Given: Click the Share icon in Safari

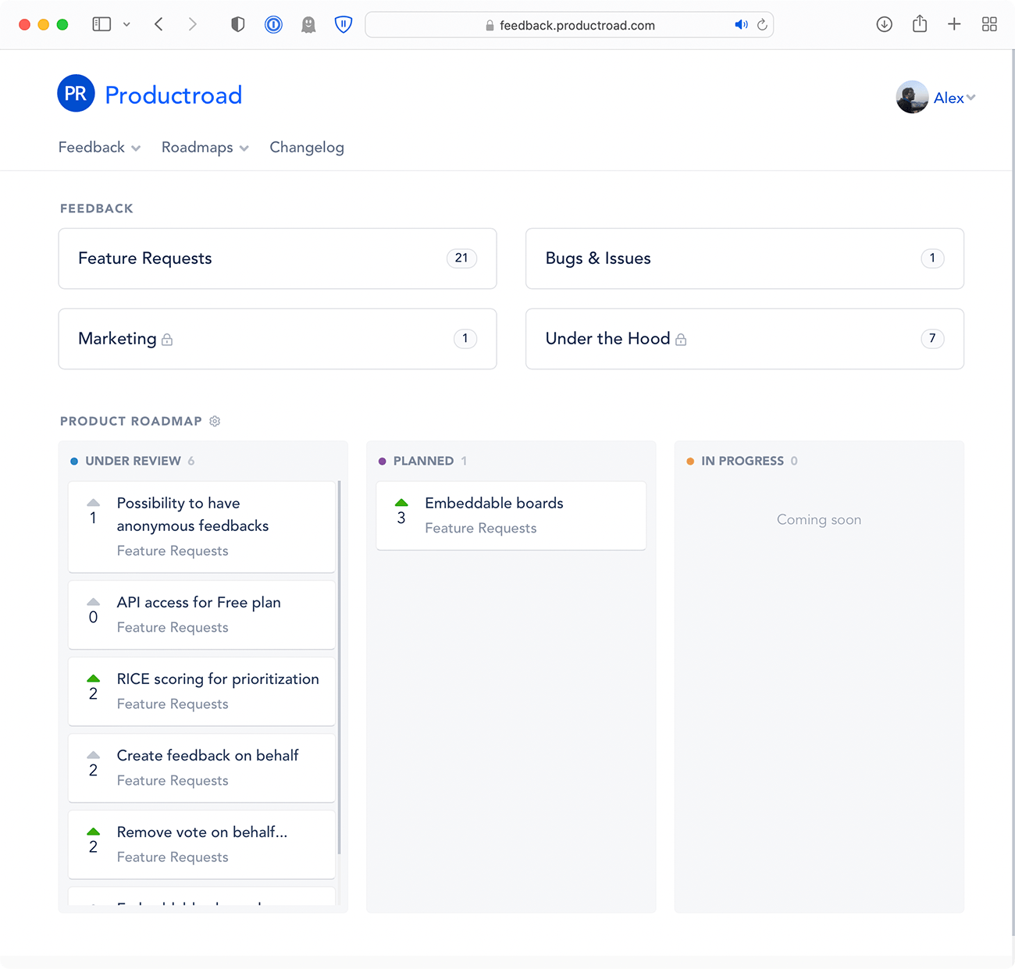Looking at the screenshot, I should 920,23.
